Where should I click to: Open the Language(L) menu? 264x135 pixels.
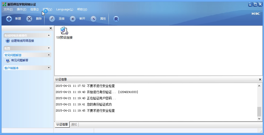click(65, 9)
